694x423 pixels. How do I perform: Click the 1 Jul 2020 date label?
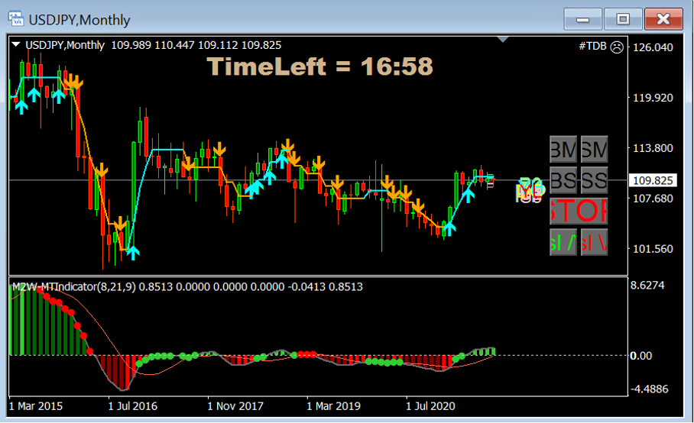click(430, 406)
